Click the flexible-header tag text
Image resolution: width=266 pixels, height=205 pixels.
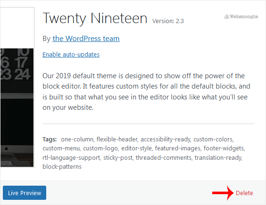click(x=117, y=139)
